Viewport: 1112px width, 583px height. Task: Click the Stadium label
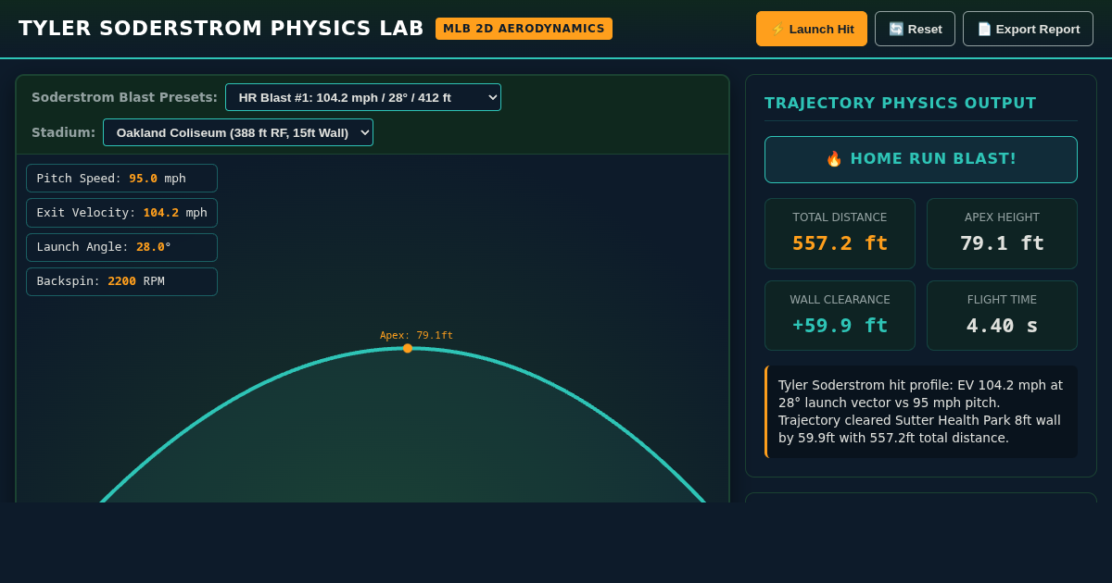tap(63, 132)
